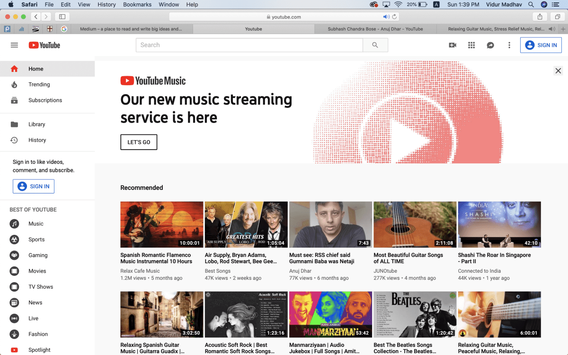Click the search magnifier icon

pos(375,44)
